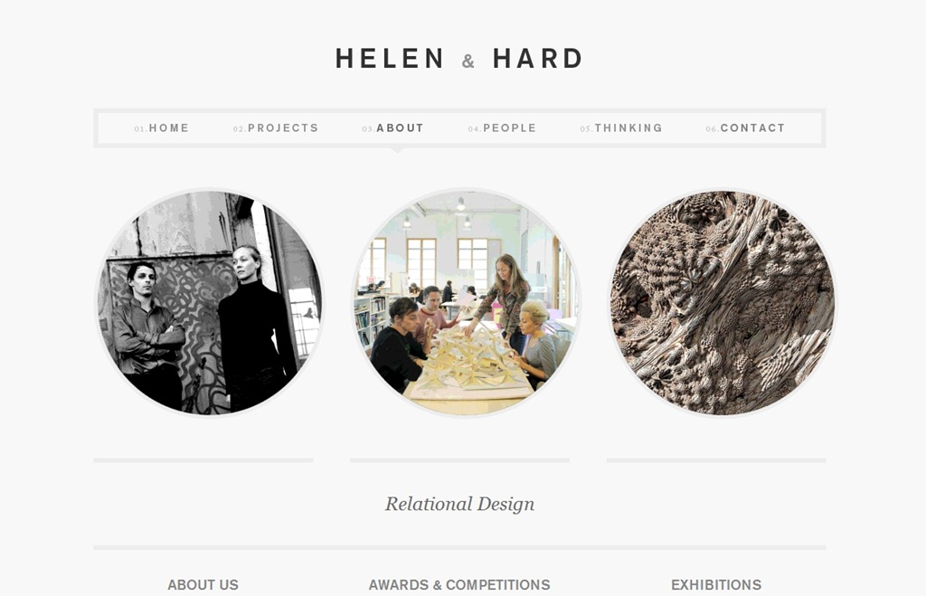Open the Awards & Competitions heading
This screenshot has height=596, width=926.
coord(459,585)
